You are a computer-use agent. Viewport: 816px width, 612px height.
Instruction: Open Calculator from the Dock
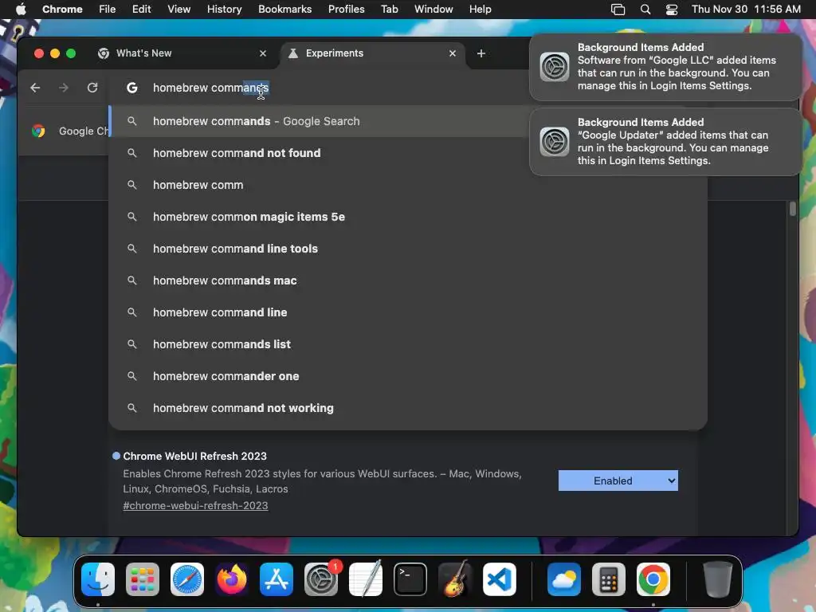click(608, 579)
